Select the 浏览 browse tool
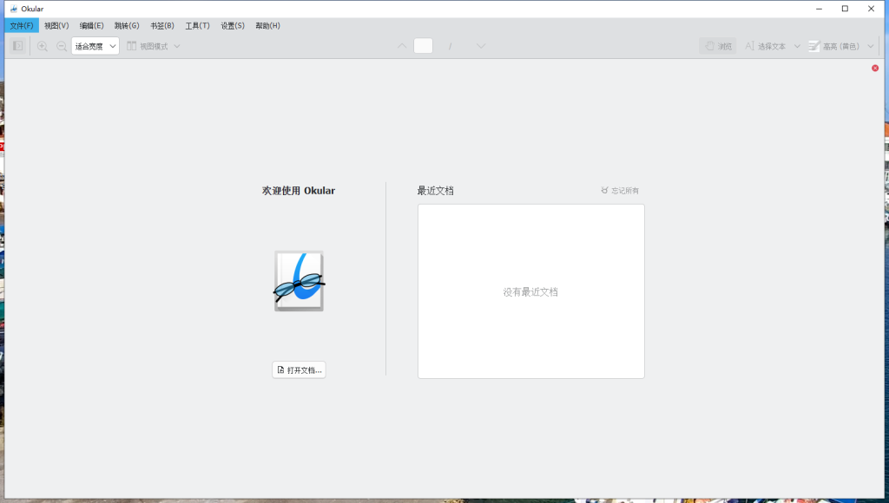The image size is (889, 503). click(x=718, y=46)
